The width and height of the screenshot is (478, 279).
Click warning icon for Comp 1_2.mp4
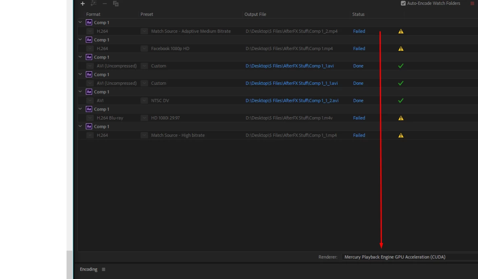click(x=401, y=31)
